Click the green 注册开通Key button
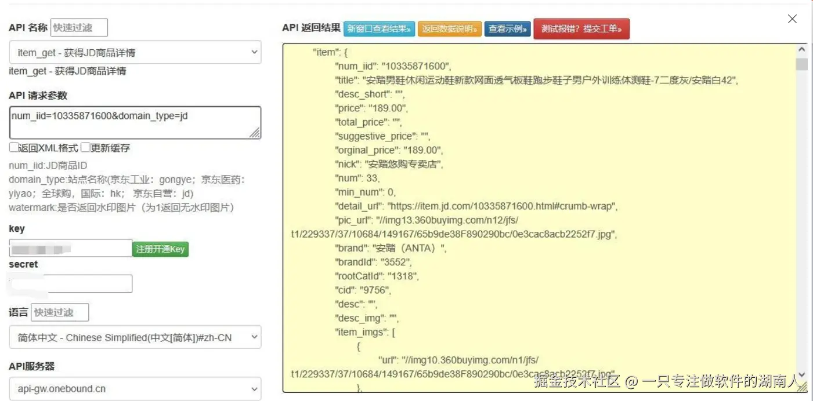Screen dimensions: 813x401 [161, 249]
